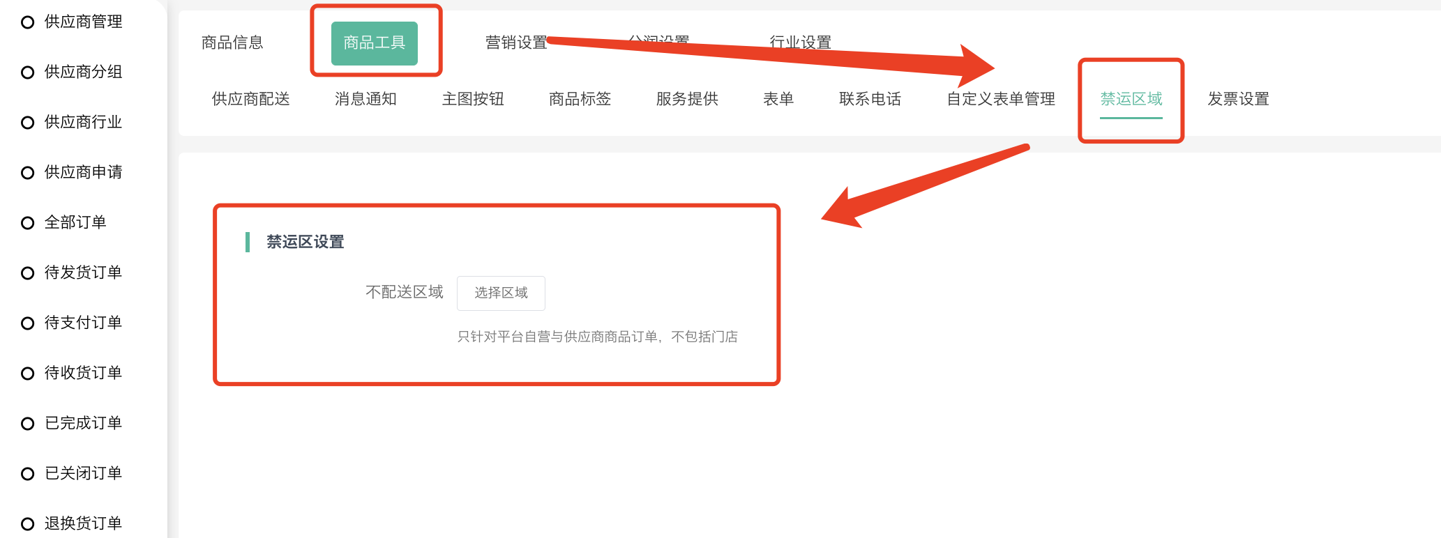Select the 商品工具 tab
The image size is (1441, 538).
375,43
